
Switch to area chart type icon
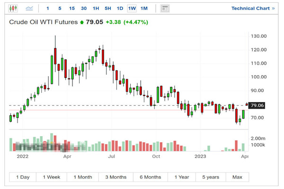pyautogui.click(x=29, y=9)
